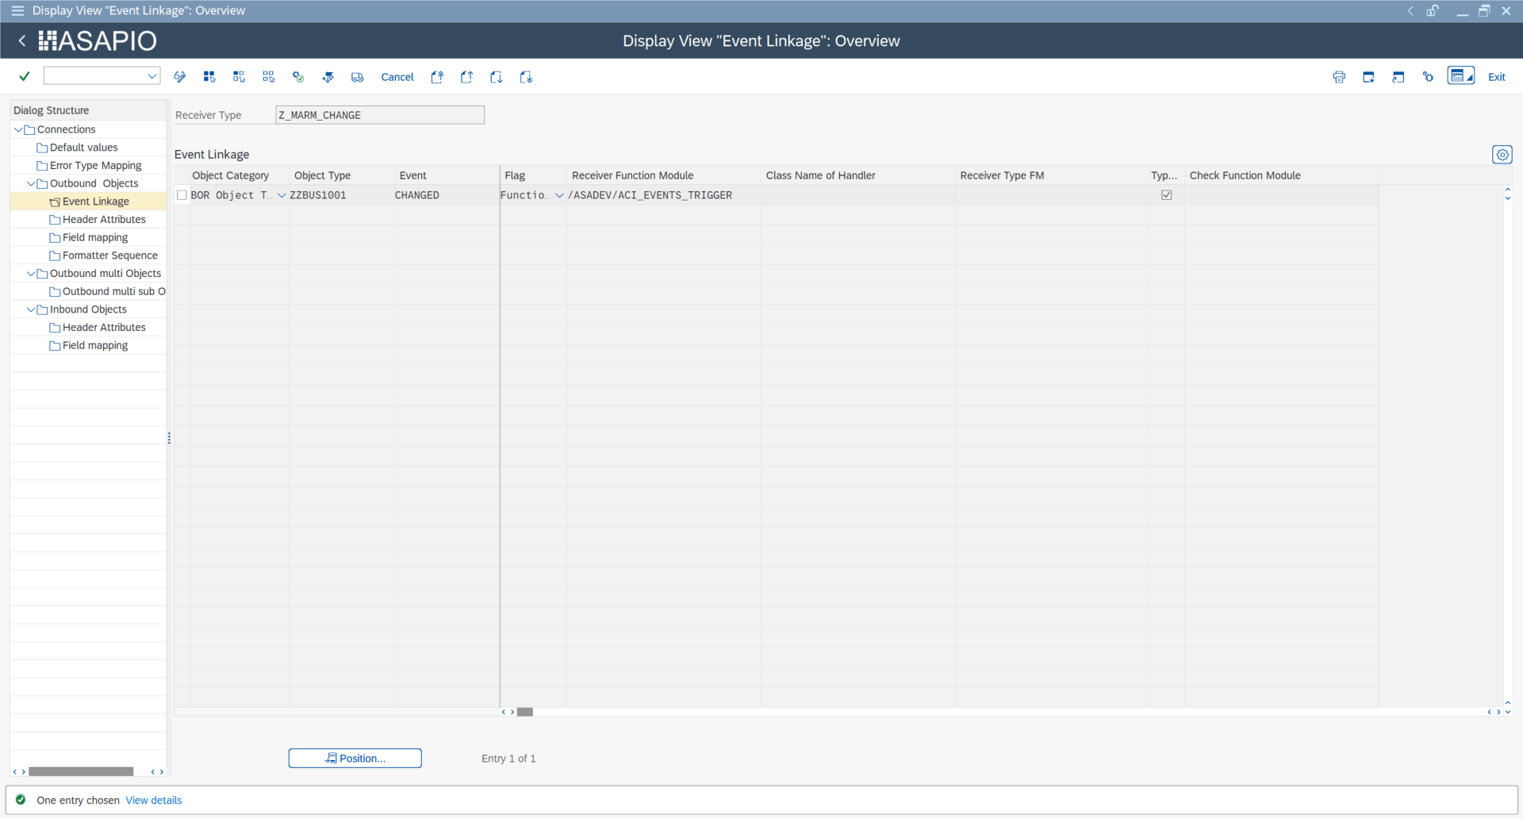The image size is (1523, 818).
Task: Open the hamburger menu in title bar
Action: (17, 10)
